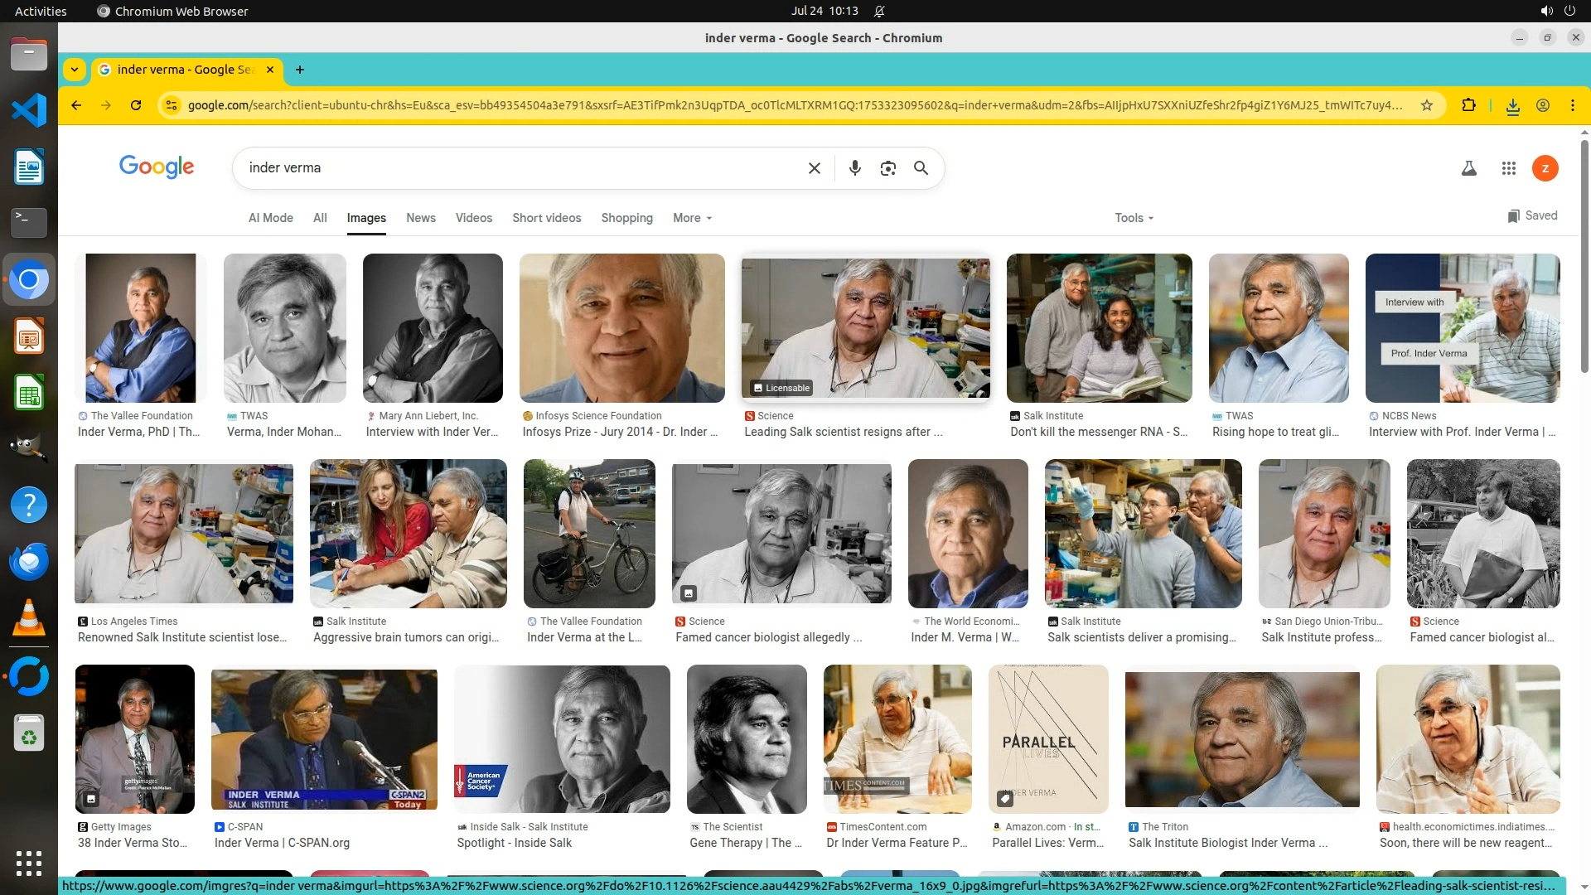This screenshot has width=1591, height=895.
Task: Open the notifications bell in top bar
Action: pyautogui.click(x=879, y=11)
